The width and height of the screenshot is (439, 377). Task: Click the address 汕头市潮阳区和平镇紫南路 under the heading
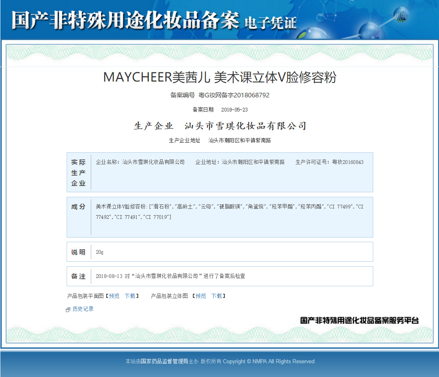(x=239, y=140)
